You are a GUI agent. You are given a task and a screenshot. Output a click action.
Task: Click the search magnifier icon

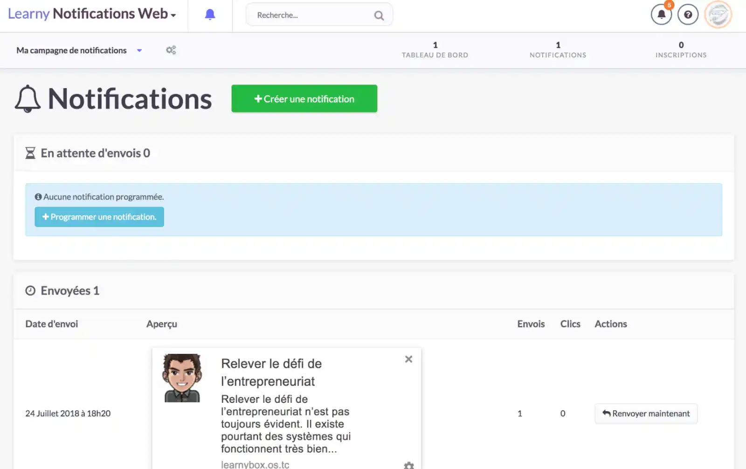(379, 16)
